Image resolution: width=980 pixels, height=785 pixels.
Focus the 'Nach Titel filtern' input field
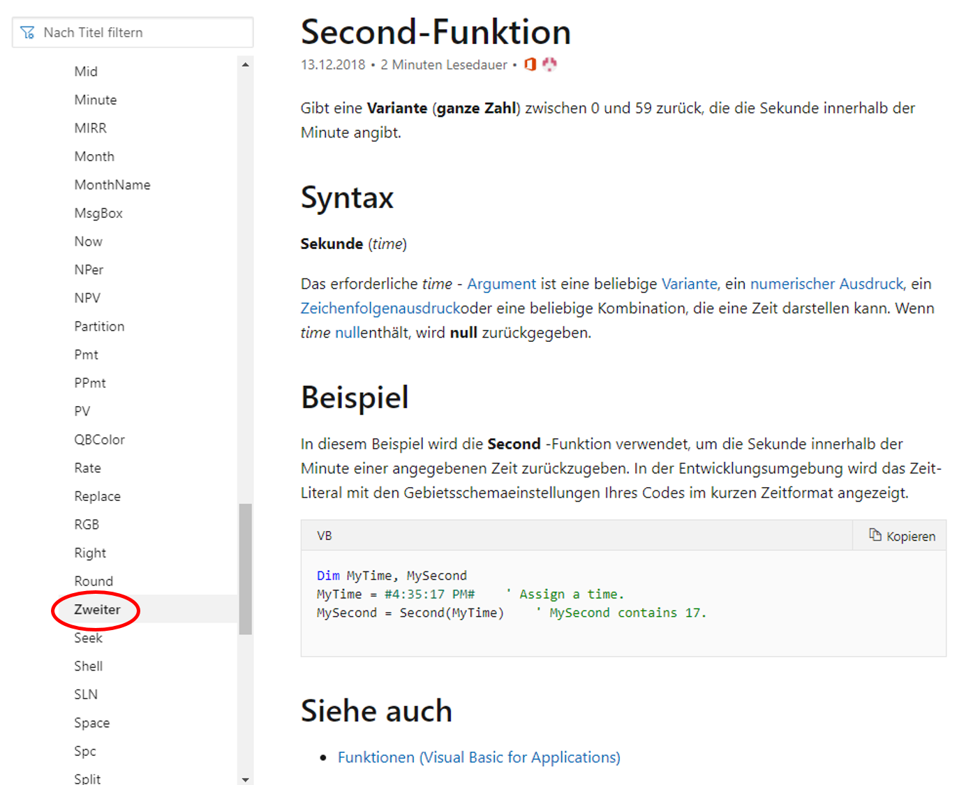(133, 33)
